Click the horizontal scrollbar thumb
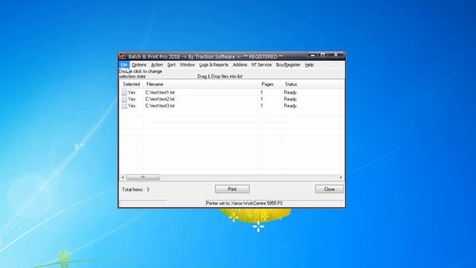 coord(143,177)
